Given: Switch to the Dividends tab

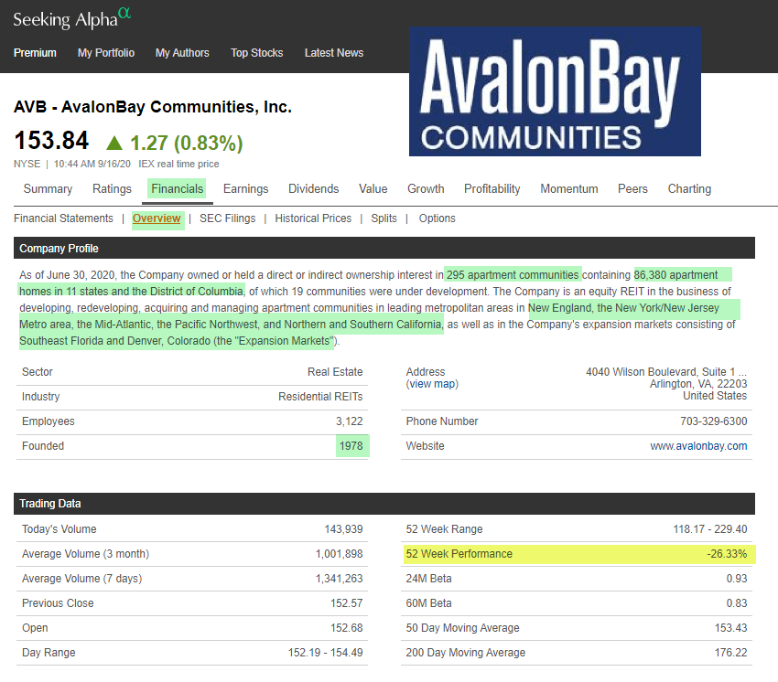Looking at the screenshot, I should (314, 189).
